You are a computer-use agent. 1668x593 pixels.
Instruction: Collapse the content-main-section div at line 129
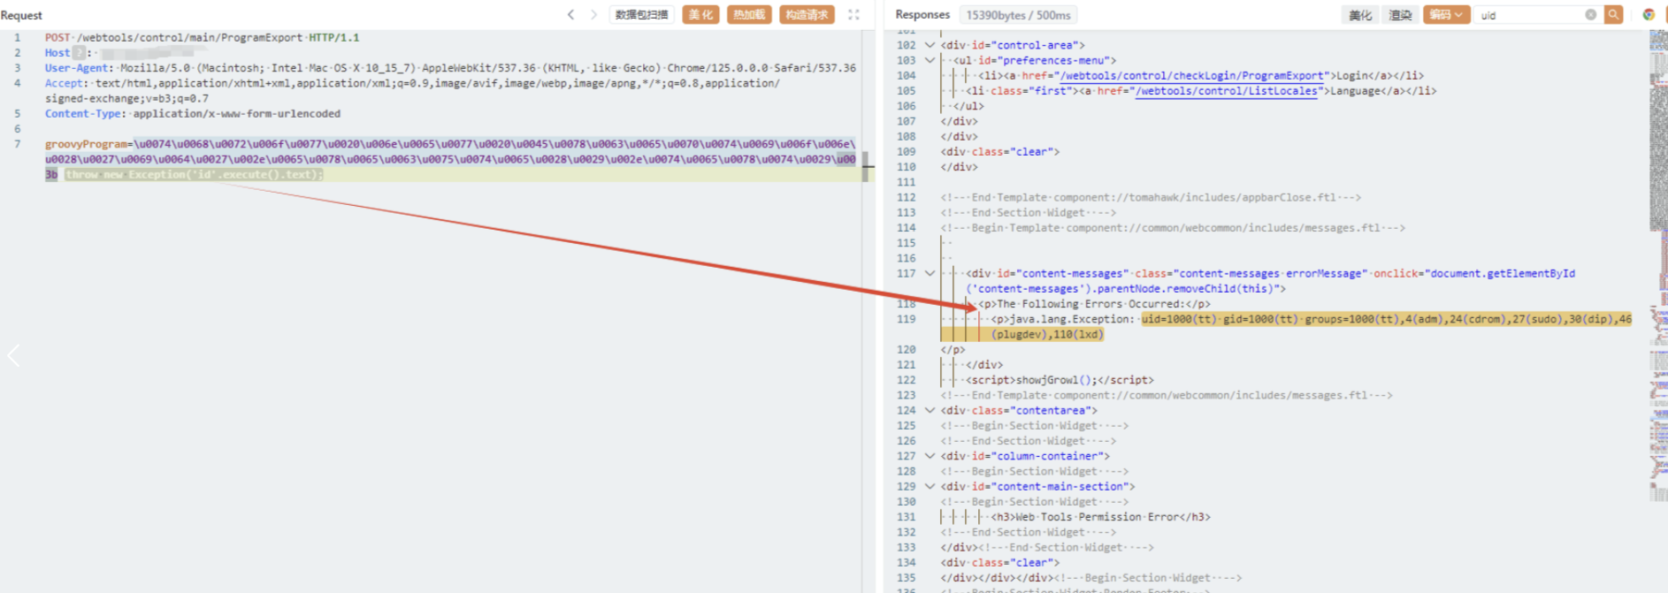tap(930, 486)
